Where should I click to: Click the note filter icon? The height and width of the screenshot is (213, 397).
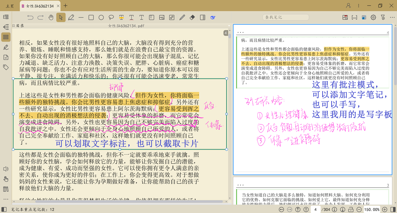tap(383, 17)
